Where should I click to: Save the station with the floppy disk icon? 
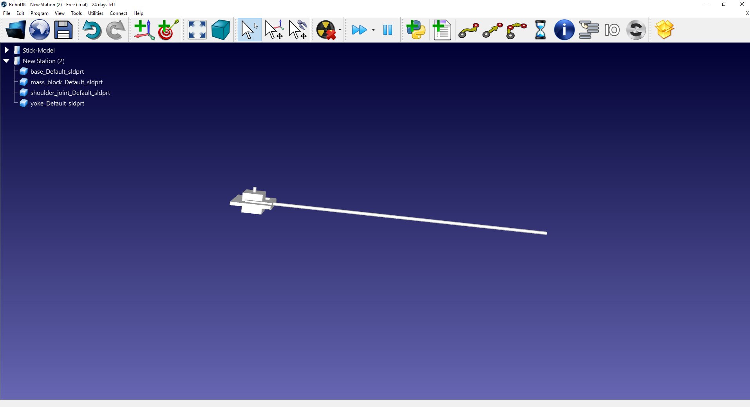63,30
